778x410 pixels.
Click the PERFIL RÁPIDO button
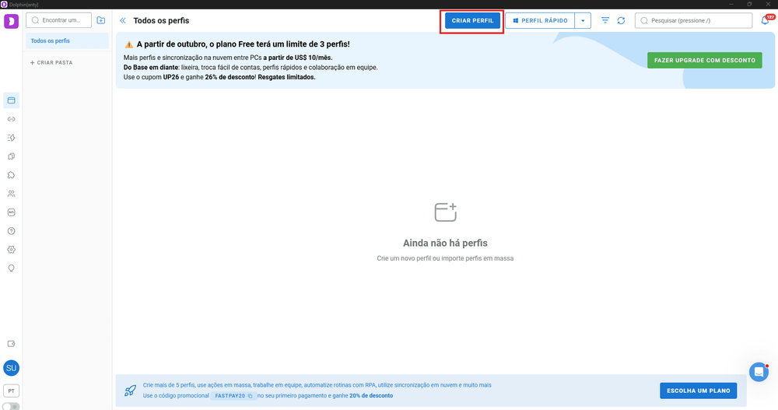click(540, 20)
